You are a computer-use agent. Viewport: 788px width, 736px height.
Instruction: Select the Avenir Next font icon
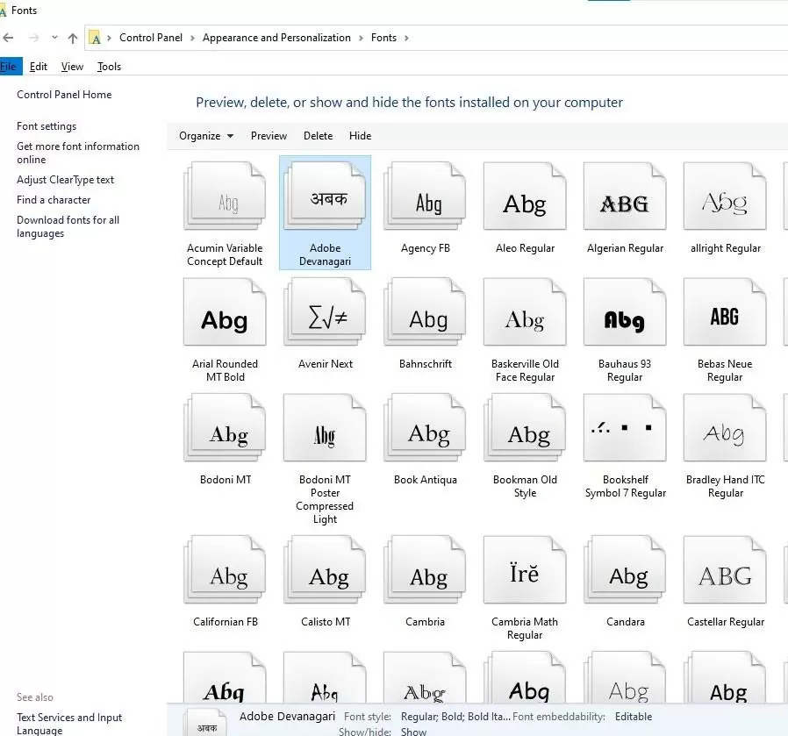point(326,312)
